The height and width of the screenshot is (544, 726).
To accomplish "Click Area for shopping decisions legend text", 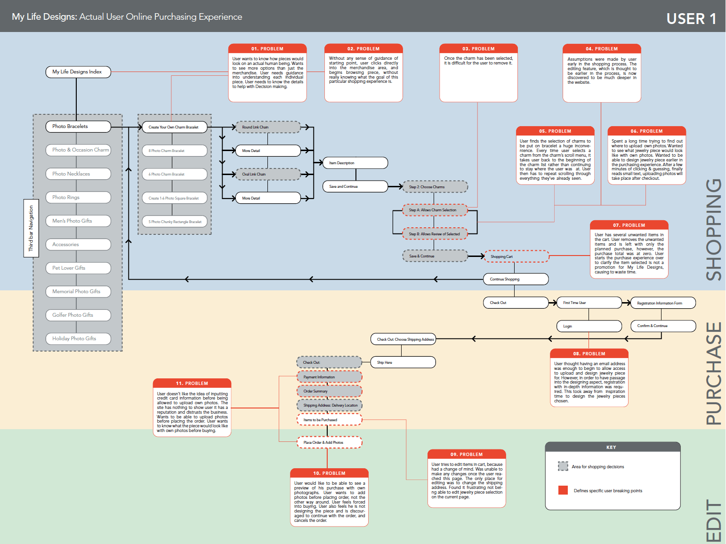I will 598,467.
